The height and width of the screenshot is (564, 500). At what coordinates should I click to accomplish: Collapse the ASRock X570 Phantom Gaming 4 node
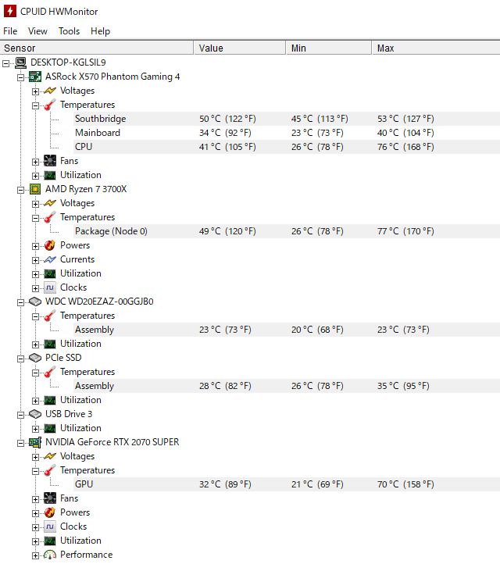[20, 77]
